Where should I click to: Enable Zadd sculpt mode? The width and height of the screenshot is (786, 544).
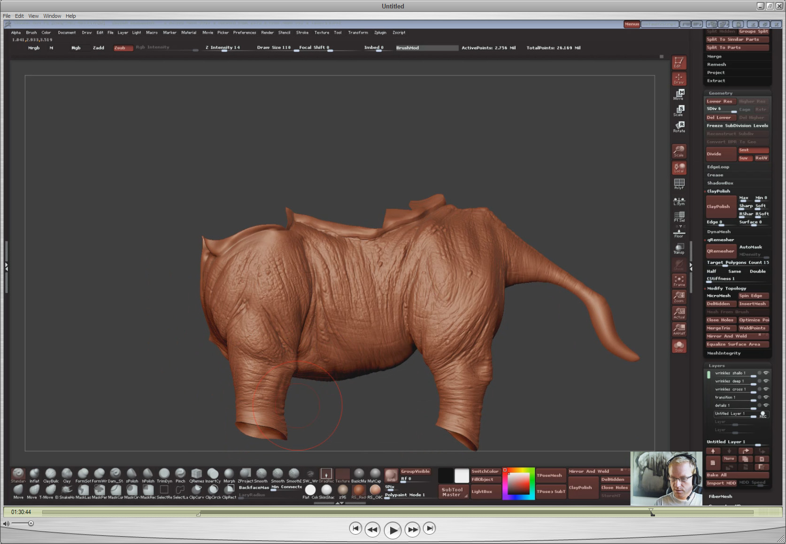[99, 48]
